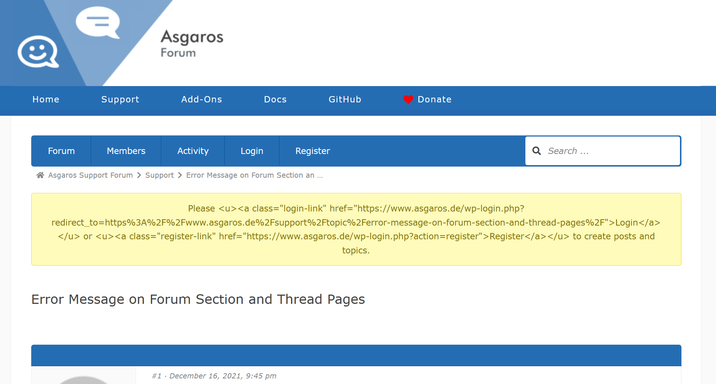Click Register in the forum bar
Viewport: 716px width, 384px height.
click(312, 151)
